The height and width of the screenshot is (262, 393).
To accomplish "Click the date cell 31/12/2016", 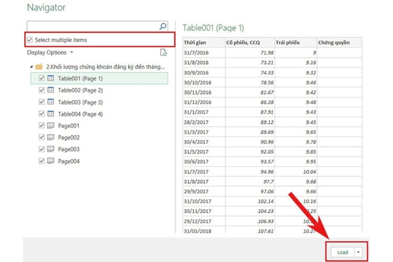I will pos(204,102).
